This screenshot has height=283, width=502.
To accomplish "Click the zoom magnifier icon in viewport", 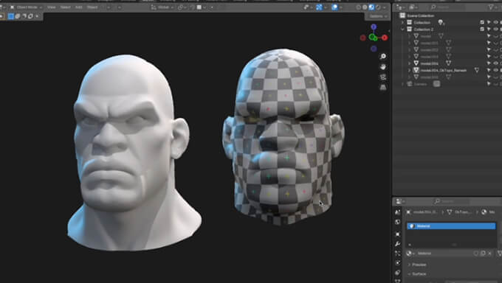I will click(x=383, y=56).
